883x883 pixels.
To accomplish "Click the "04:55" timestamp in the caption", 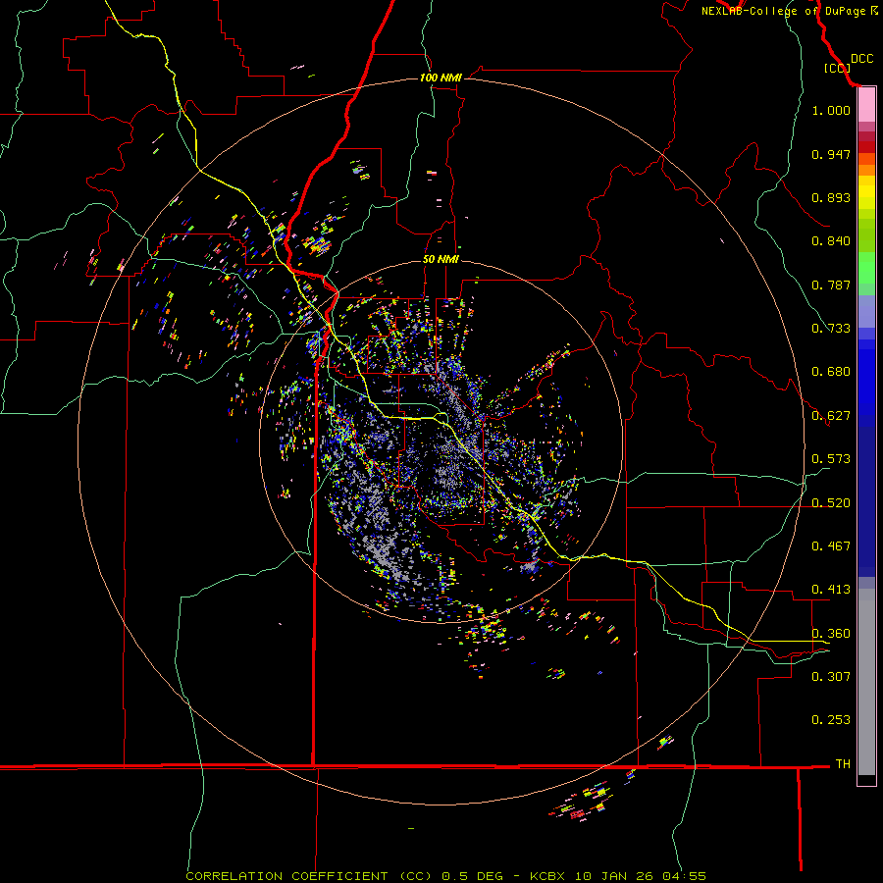I will click(x=684, y=876).
